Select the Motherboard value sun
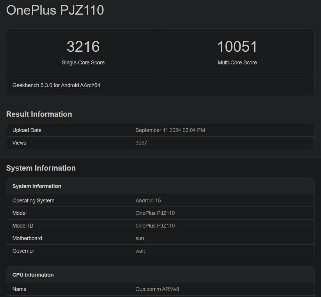Screen dimensions: 321x297 click(140, 238)
